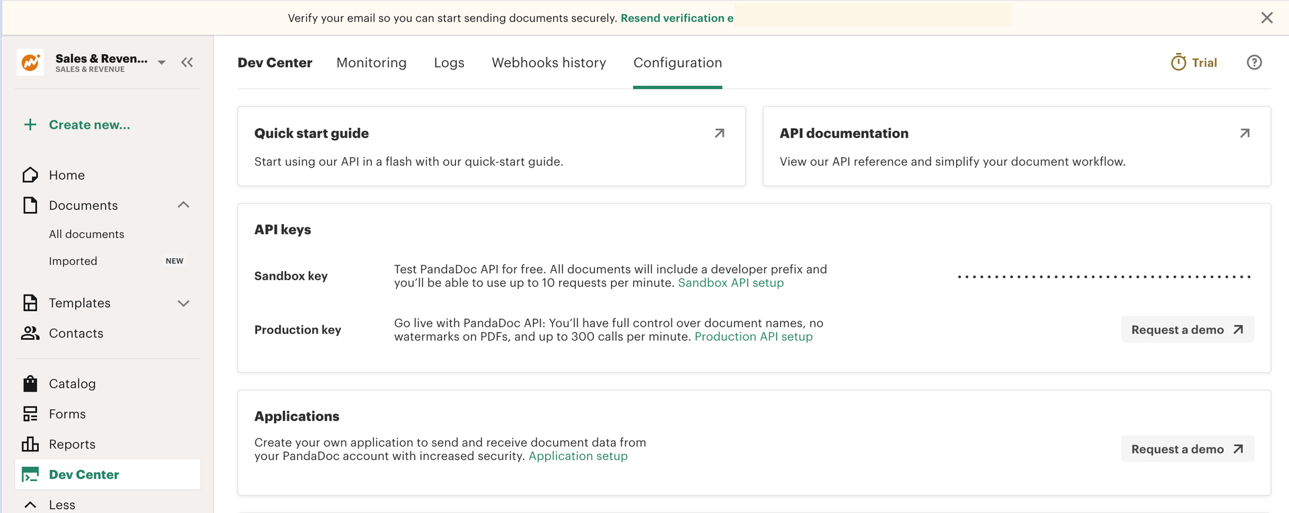Click the Production key label
Image resolution: width=1289 pixels, height=513 pixels.
pyautogui.click(x=297, y=329)
